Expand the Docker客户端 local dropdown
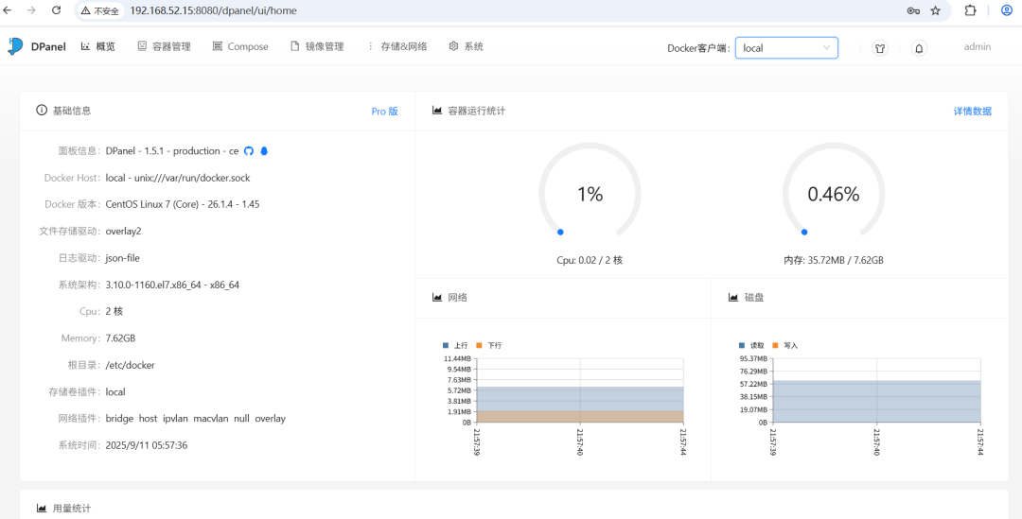The image size is (1022, 519). coord(786,48)
